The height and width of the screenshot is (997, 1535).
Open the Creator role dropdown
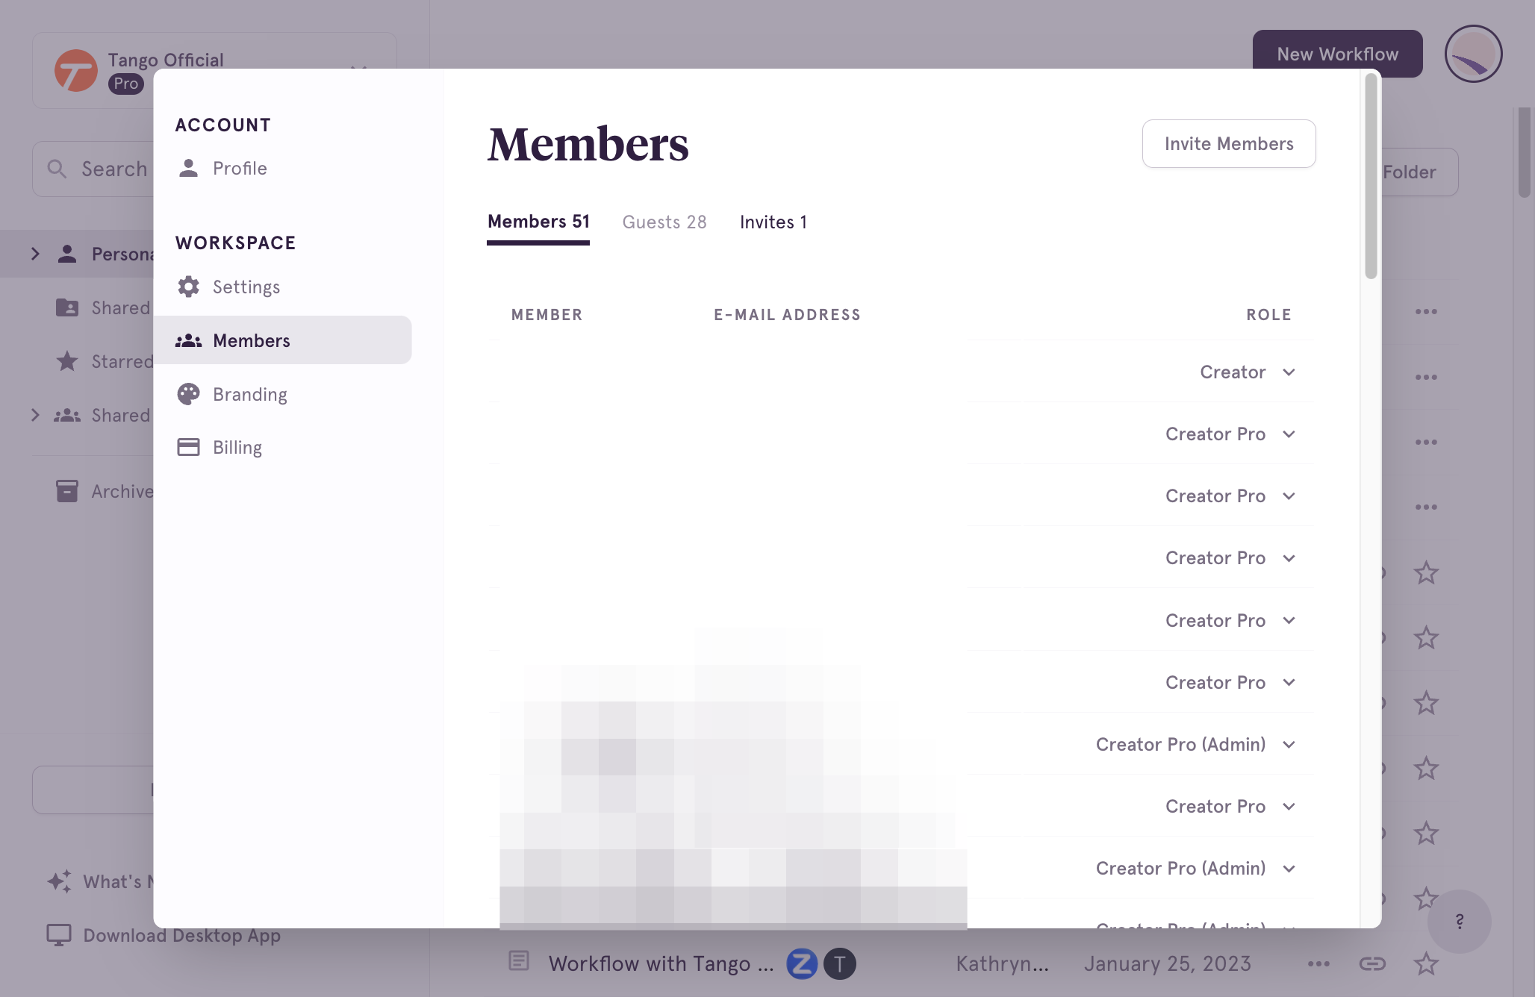coord(1248,372)
